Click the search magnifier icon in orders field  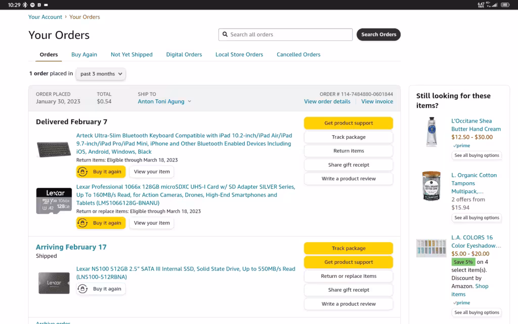coord(225,34)
